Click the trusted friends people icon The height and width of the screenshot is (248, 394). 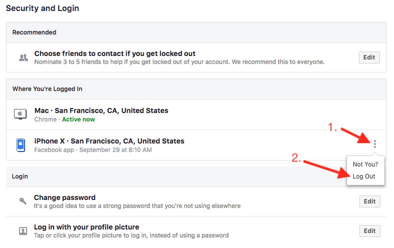[x=24, y=57]
